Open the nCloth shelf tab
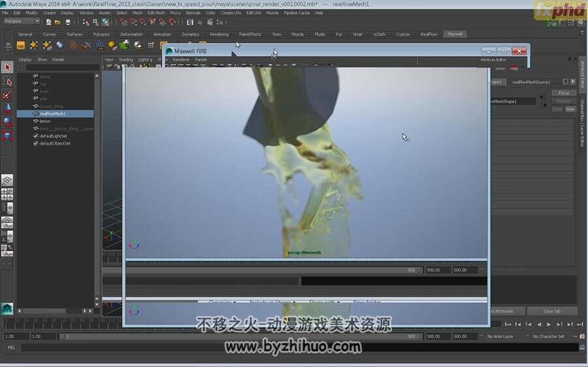Viewport: 588px width, 367px height. coord(379,34)
